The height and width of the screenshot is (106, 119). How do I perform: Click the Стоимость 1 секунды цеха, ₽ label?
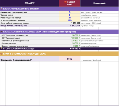[x=16, y=60]
